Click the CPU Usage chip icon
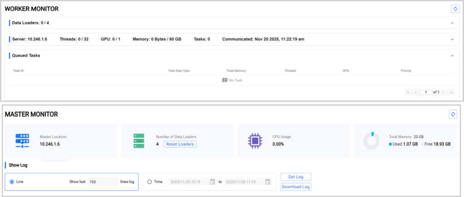The width and height of the screenshot is (464, 197). pos(255,141)
